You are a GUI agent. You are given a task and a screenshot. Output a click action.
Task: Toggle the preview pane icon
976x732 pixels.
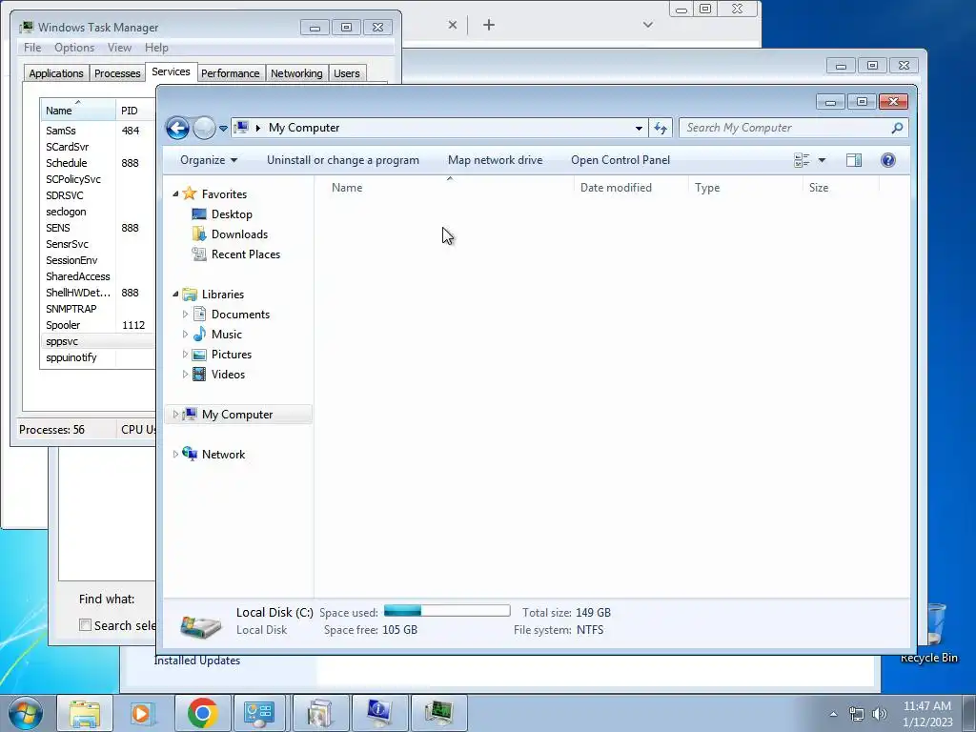pos(854,160)
